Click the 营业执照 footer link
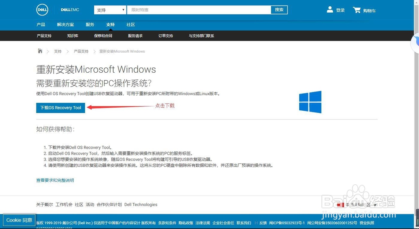This screenshot has height=229, width=419. (367, 223)
